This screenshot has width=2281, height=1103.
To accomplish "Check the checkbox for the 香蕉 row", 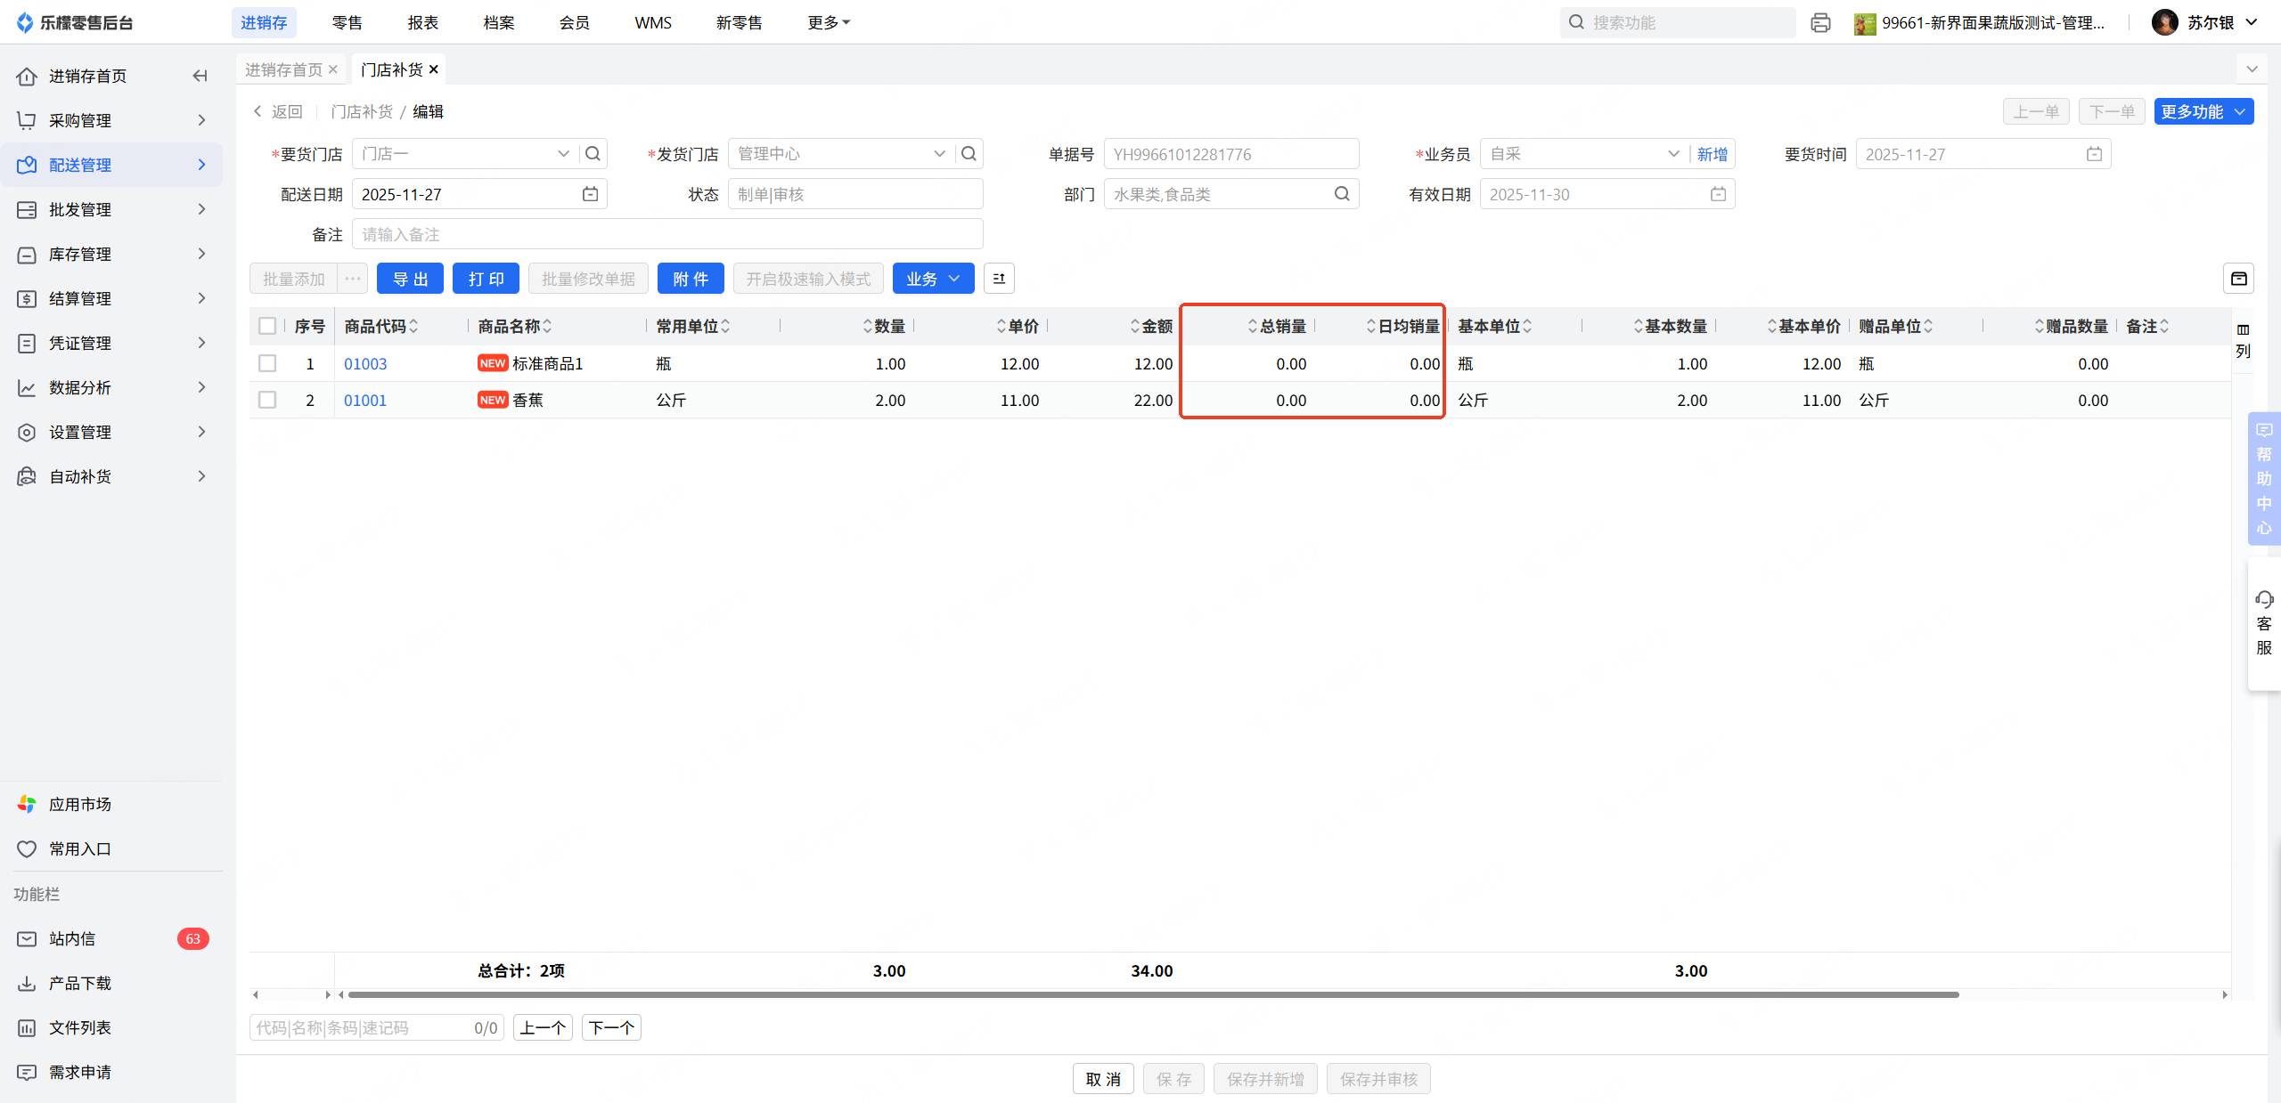I will tap(267, 400).
